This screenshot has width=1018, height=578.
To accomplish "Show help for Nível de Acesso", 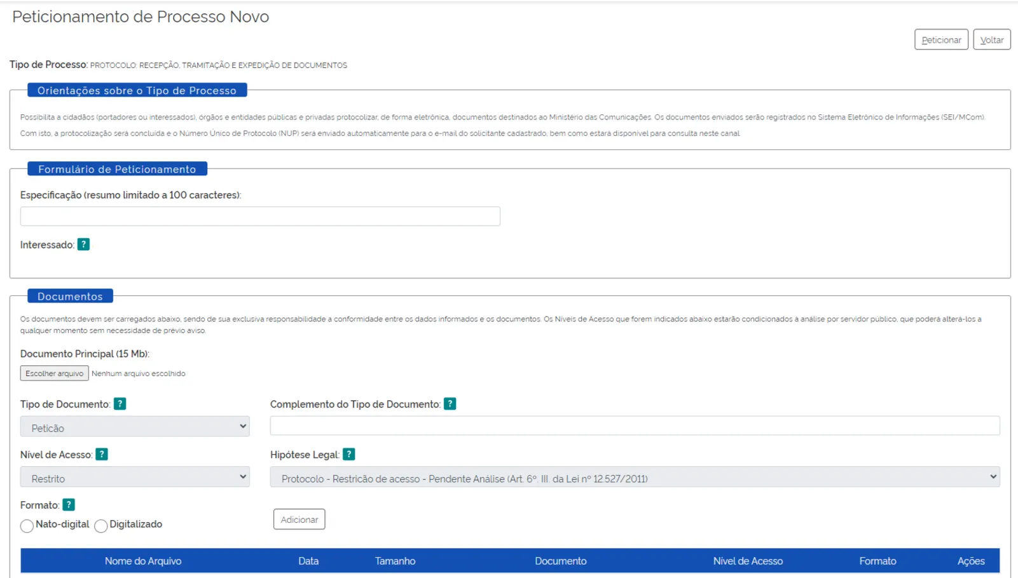I will click(x=102, y=454).
